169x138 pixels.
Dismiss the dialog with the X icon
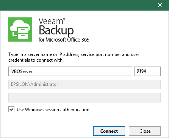point(160,5)
